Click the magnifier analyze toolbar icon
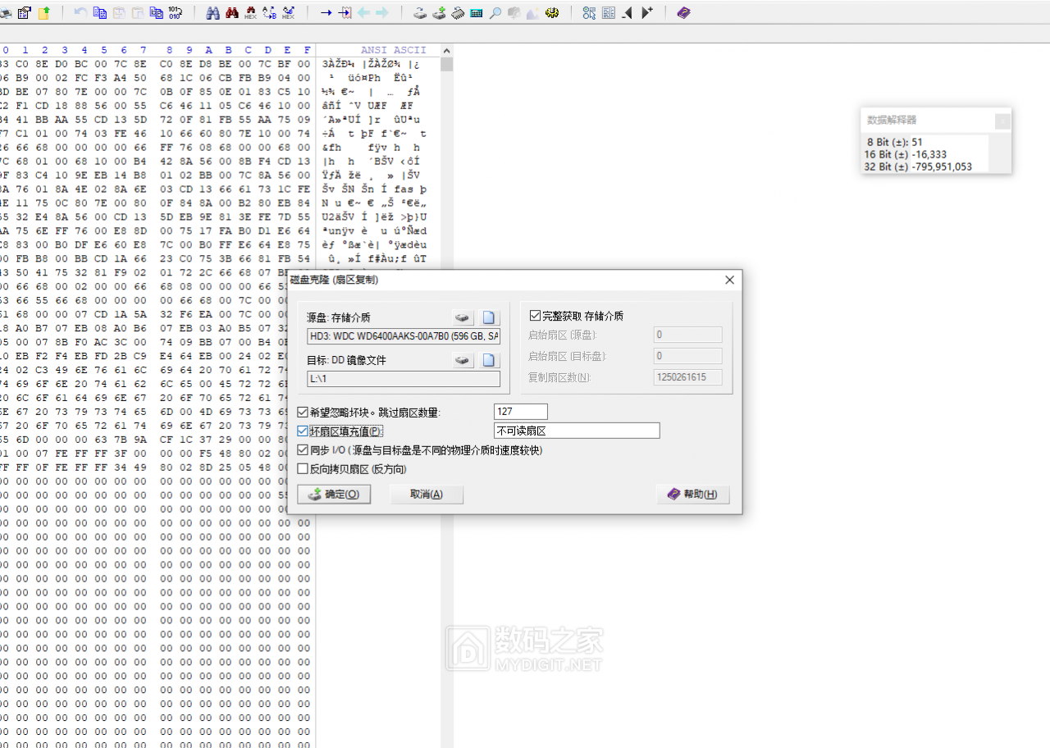 click(495, 12)
